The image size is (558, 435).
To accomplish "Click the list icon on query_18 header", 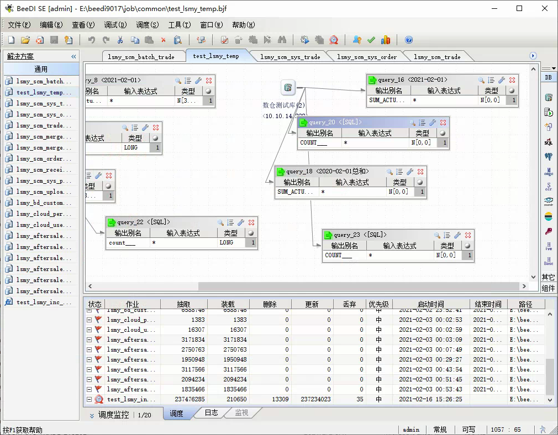I will 399,172.
